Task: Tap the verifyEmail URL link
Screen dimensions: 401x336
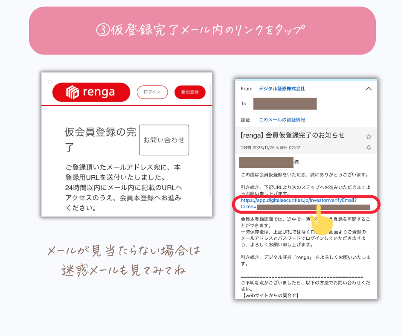Action: 299,200
